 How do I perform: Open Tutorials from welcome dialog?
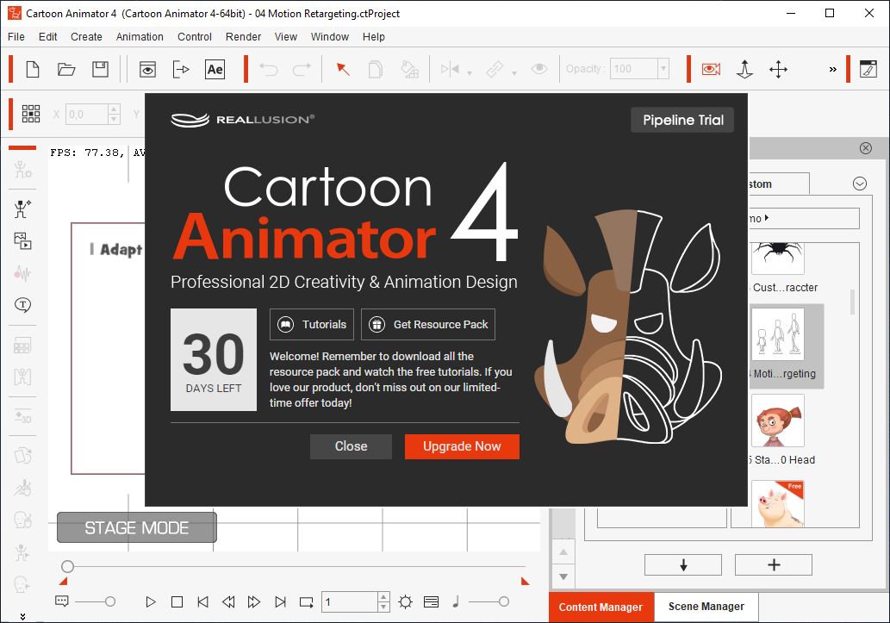[312, 324]
